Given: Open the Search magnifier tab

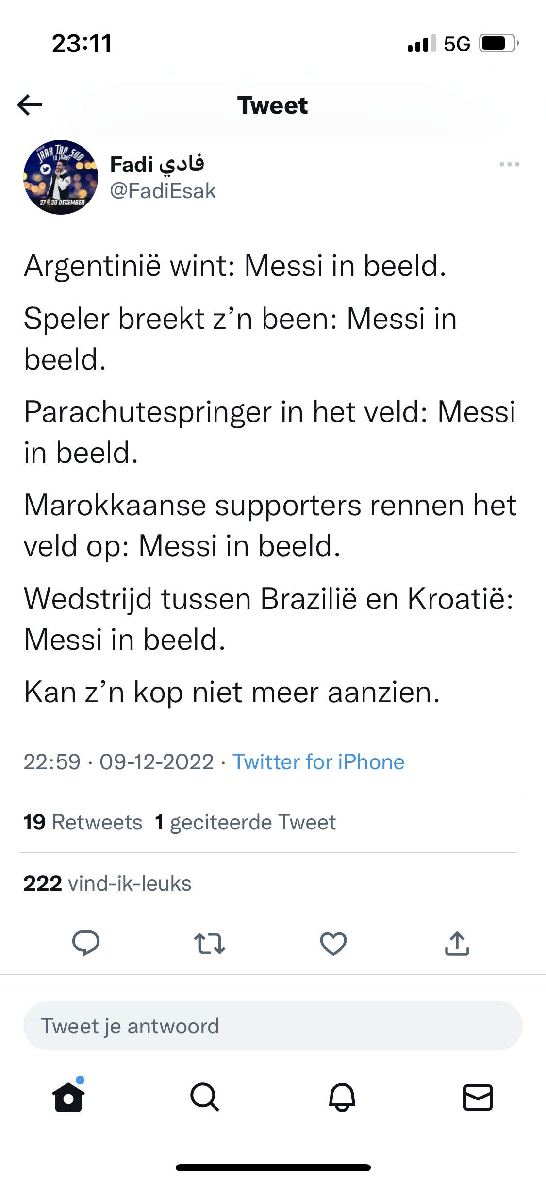Looking at the screenshot, I should pyautogui.click(x=205, y=1097).
